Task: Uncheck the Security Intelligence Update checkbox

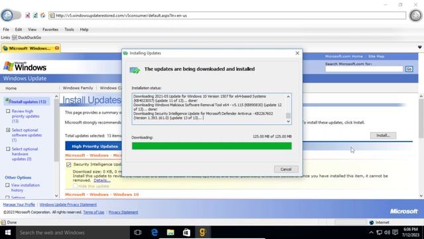Action: (x=68, y=165)
